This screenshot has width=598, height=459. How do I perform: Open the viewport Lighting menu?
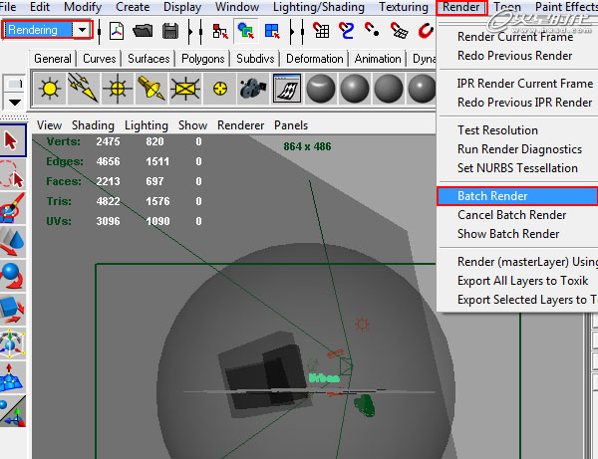(147, 125)
